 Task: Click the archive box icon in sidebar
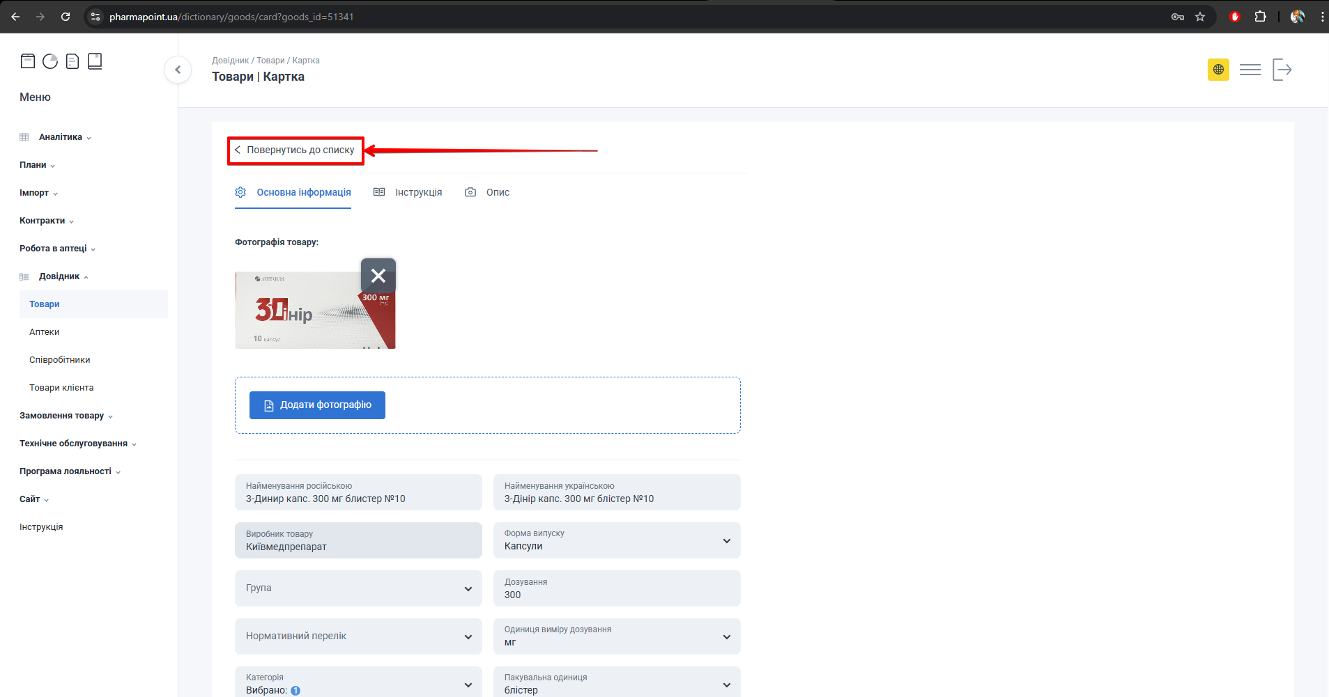[28, 61]
